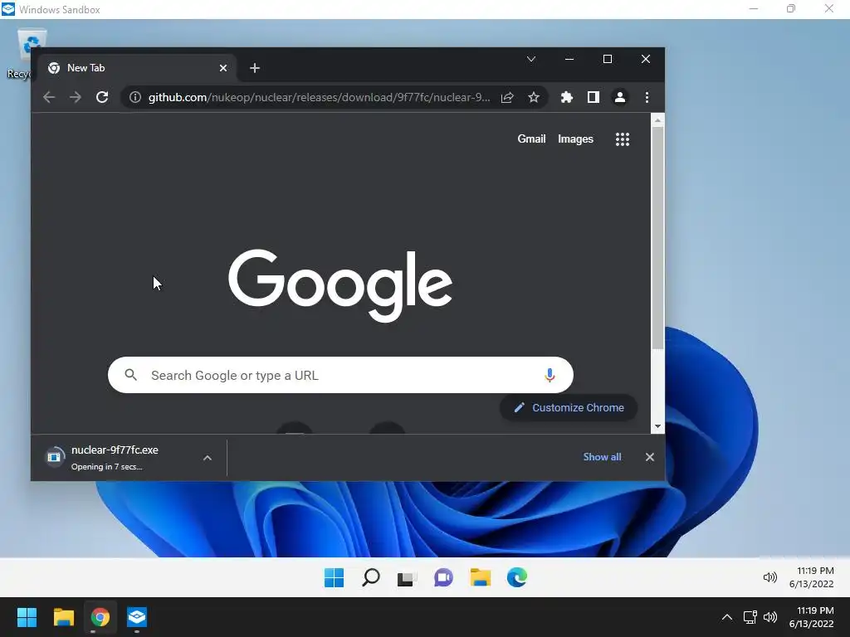The image size is (850, 637).
Task: Go back in Chrome history
Action: pos(49,98)
